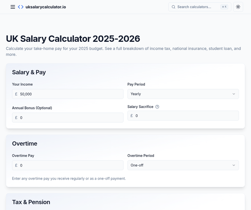The width and height of the screenshot is (251, 210).
Task: Click the Annual Bonus input field
Action: tap(70, 118)
